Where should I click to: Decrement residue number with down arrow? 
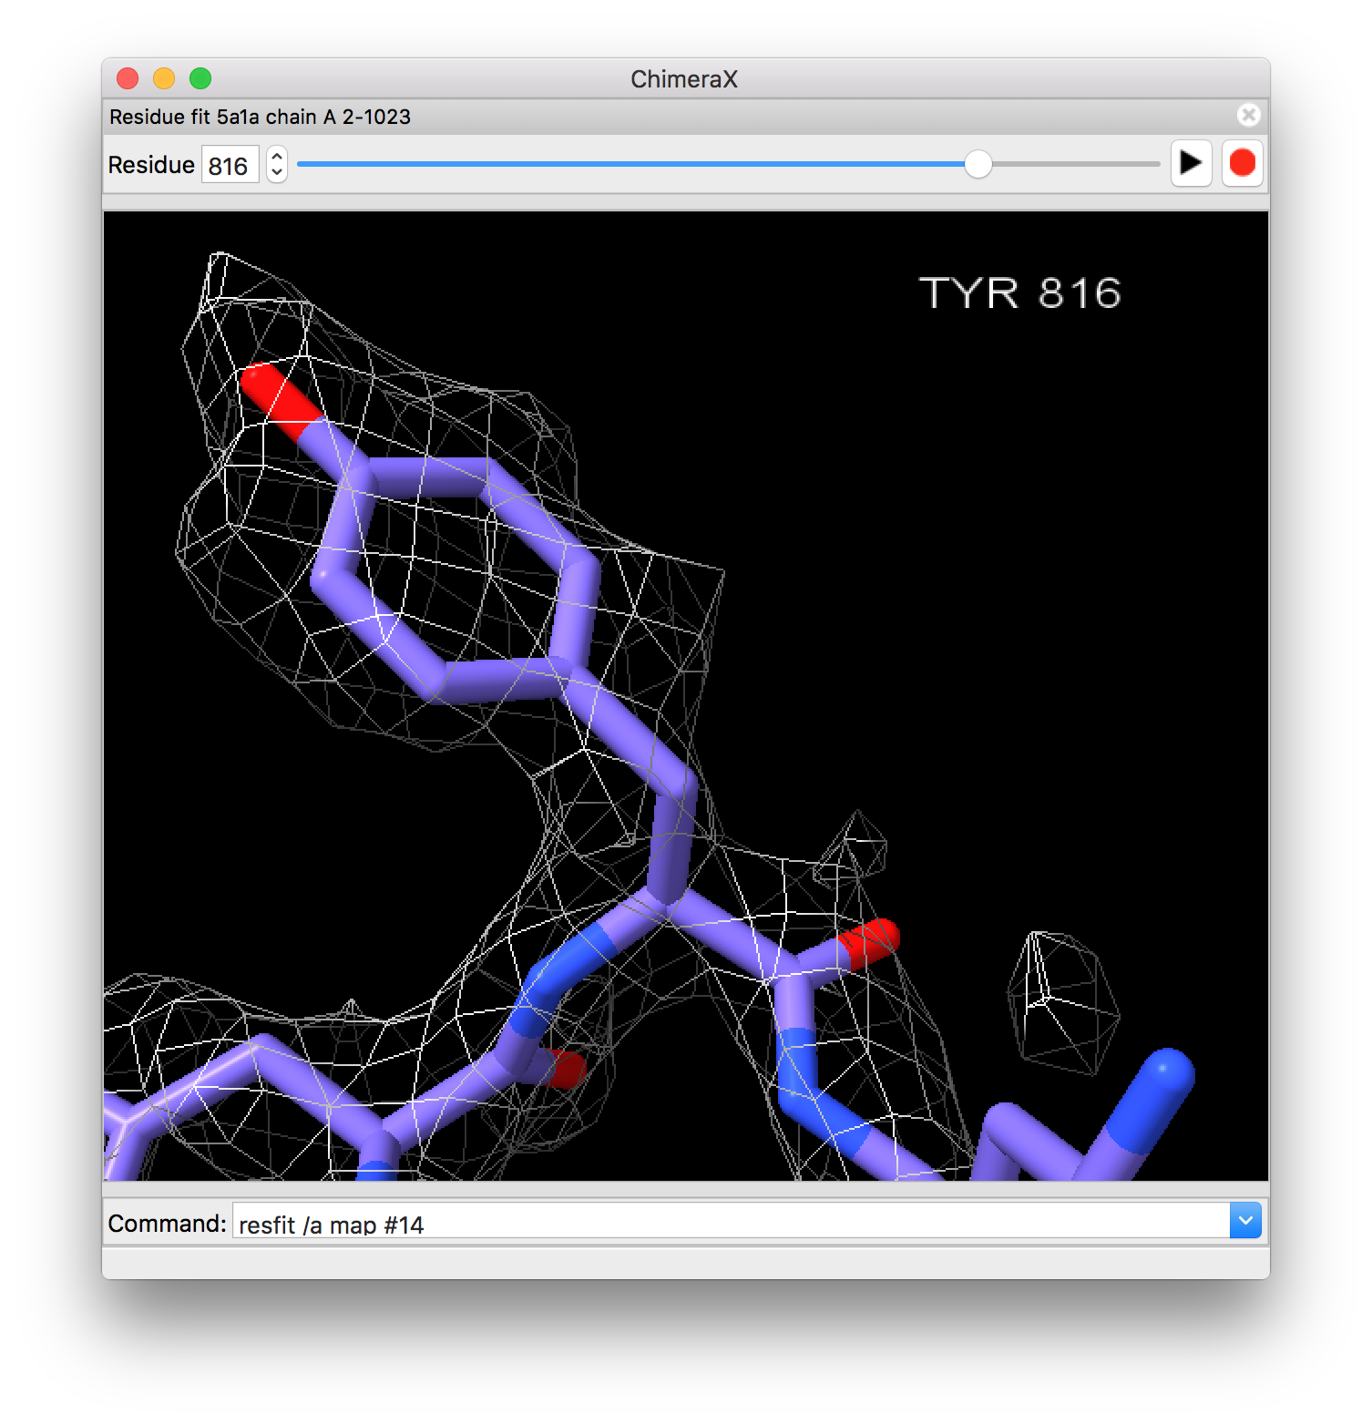click(x=277, y=172)
